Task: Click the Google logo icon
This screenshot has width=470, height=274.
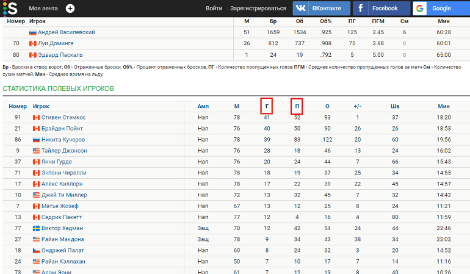Action: [x=421, y=9]
